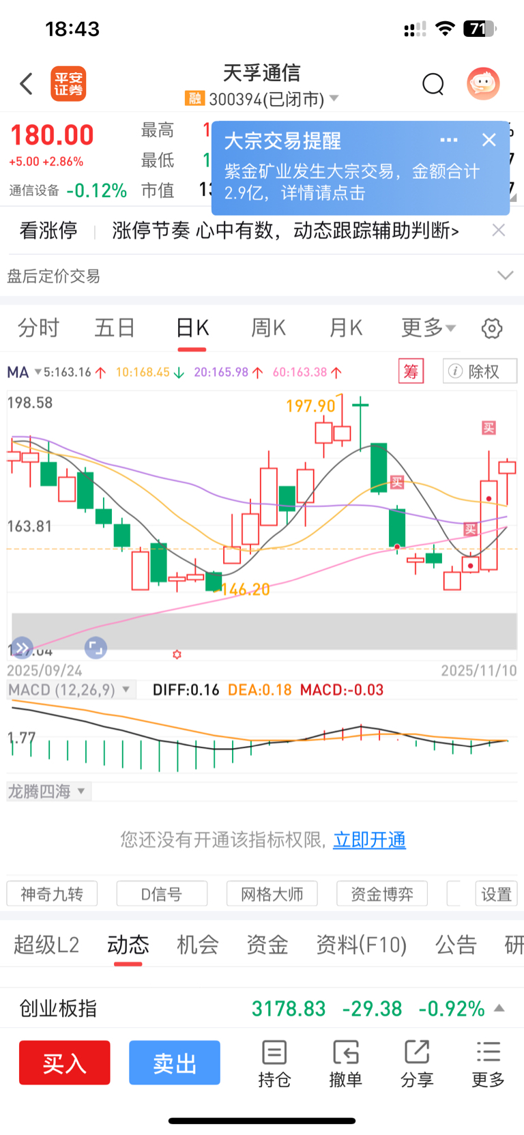Click the 立即开通 link
This screenshot has width=524, height=1135.
coord(369,839)
